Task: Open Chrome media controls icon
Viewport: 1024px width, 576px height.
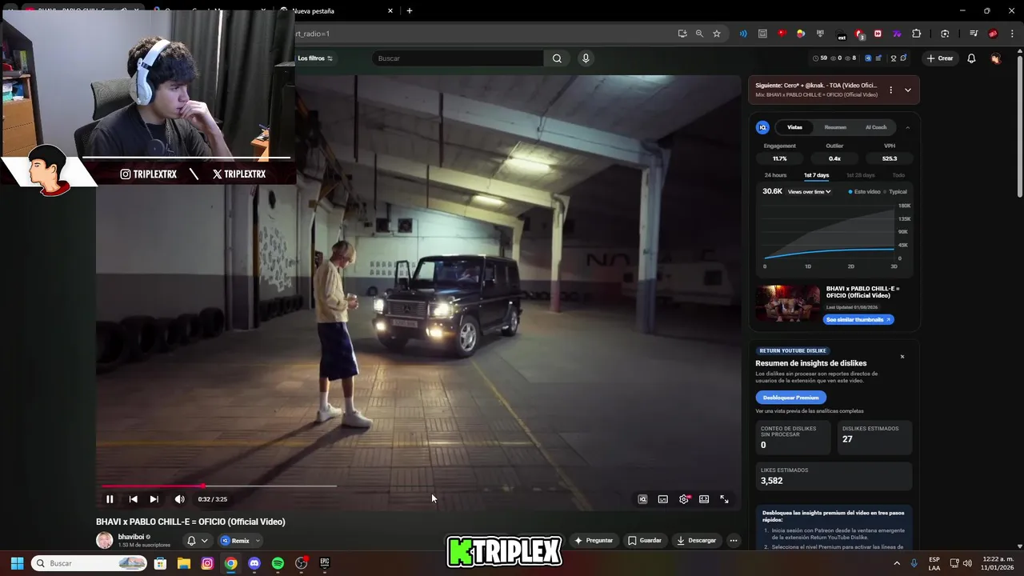Action: point(974,34)
